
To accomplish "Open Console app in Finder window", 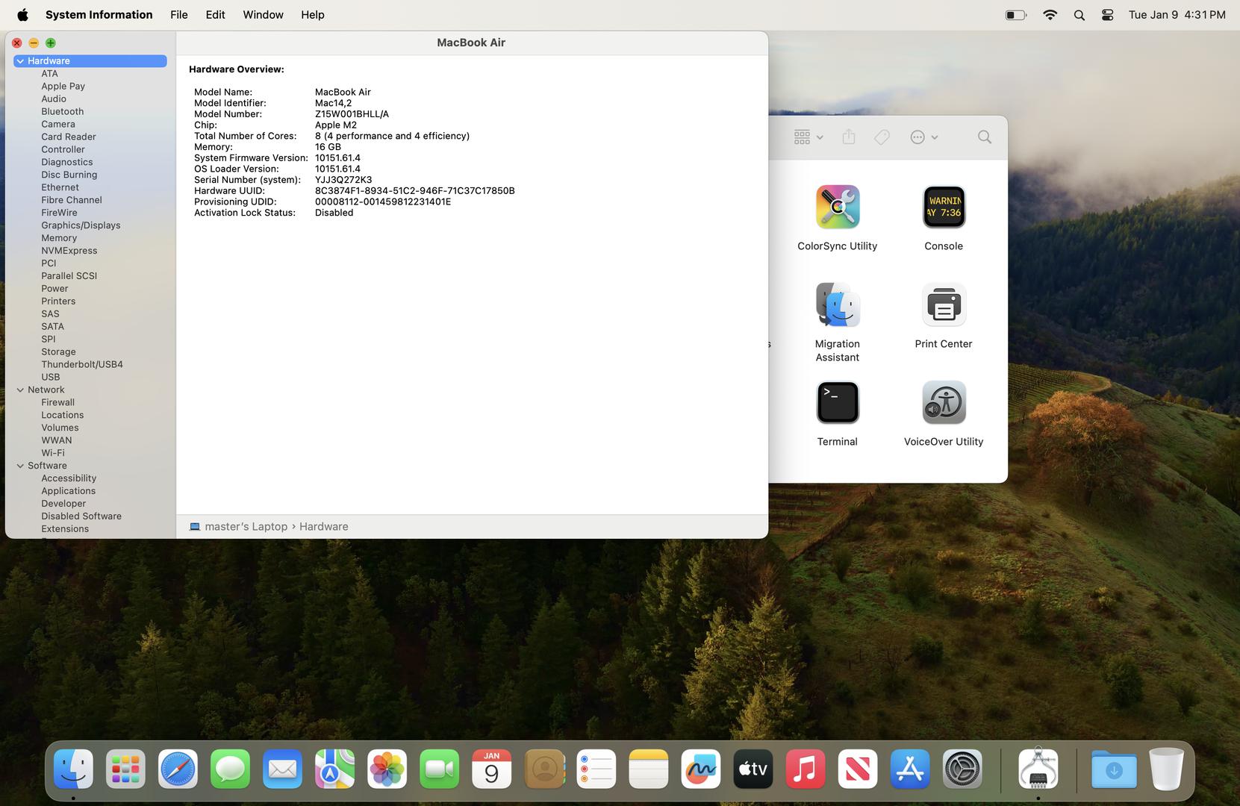I will tap(944, 207).
